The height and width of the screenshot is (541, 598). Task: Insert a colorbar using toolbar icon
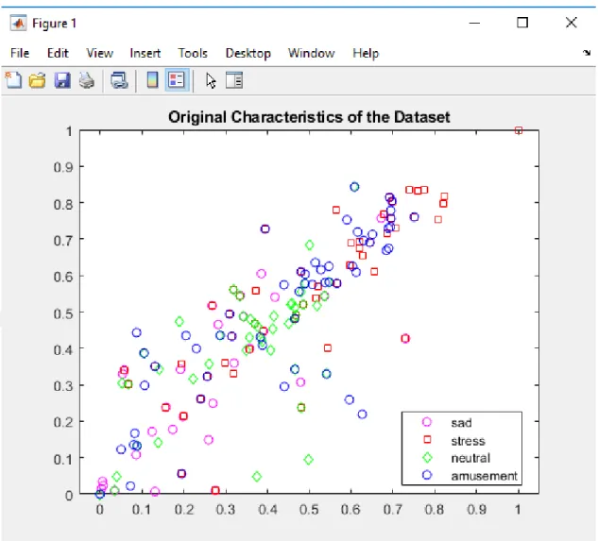point(152,80)
